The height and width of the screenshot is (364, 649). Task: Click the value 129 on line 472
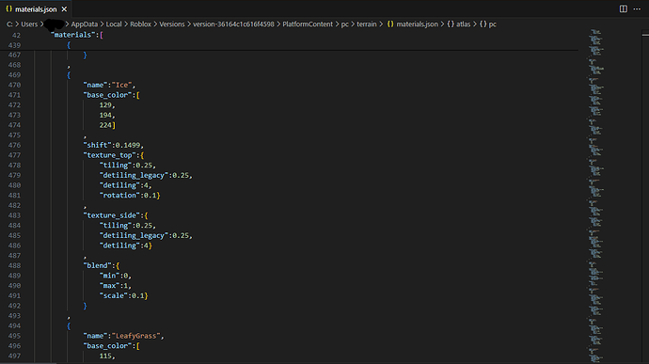point(105,105)
